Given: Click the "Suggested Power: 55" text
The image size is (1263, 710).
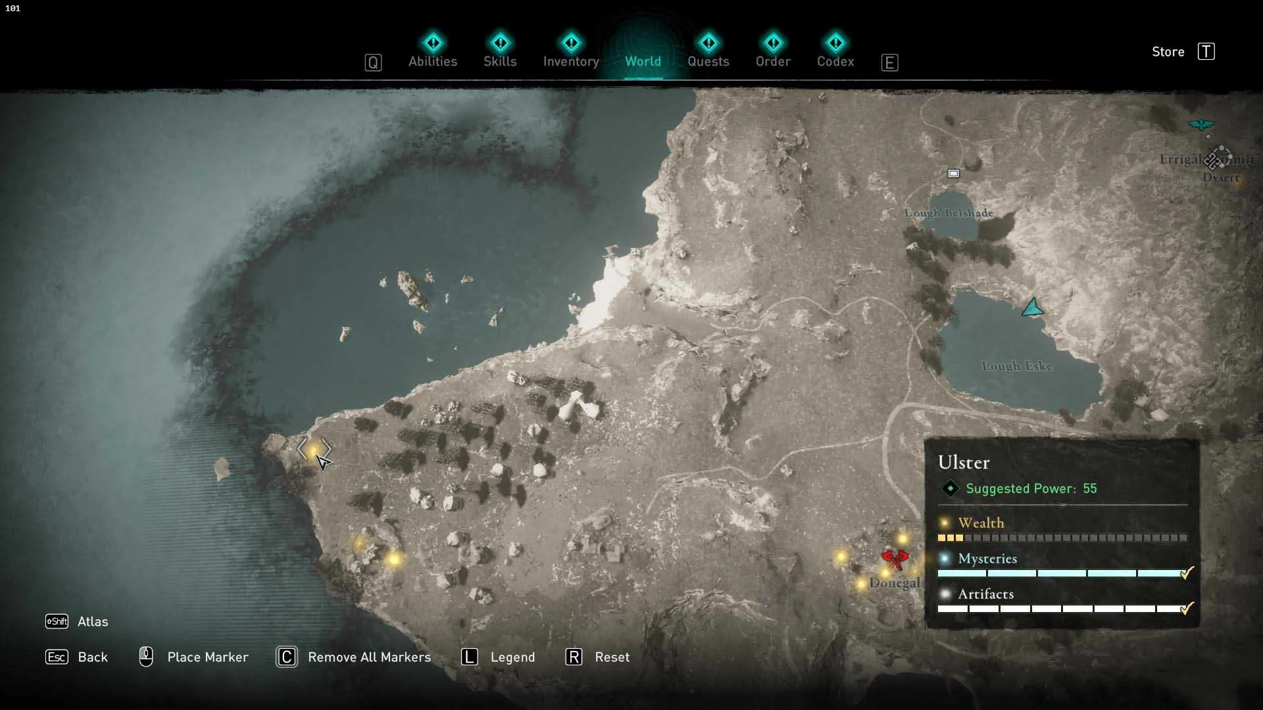Looking at the screenshot, I should pos(1031,488).
